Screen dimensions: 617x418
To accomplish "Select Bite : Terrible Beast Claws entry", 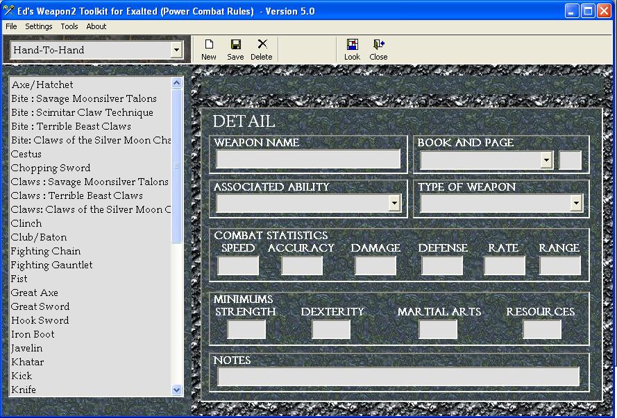I will [71, 126].
